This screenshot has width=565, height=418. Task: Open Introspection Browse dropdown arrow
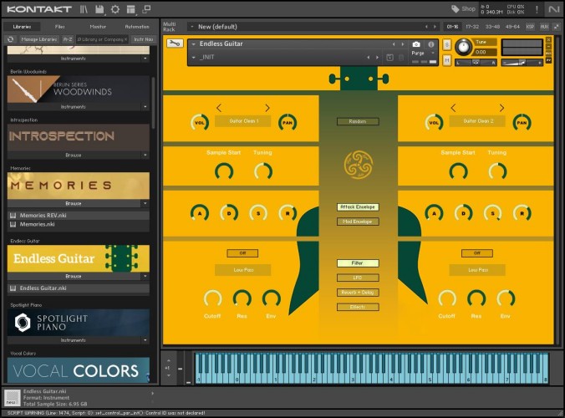pyautogui.click(x=145, y=155)
